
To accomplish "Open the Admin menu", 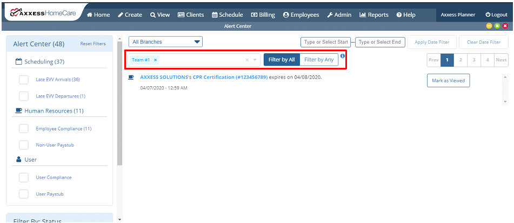I will click(339, 15).
